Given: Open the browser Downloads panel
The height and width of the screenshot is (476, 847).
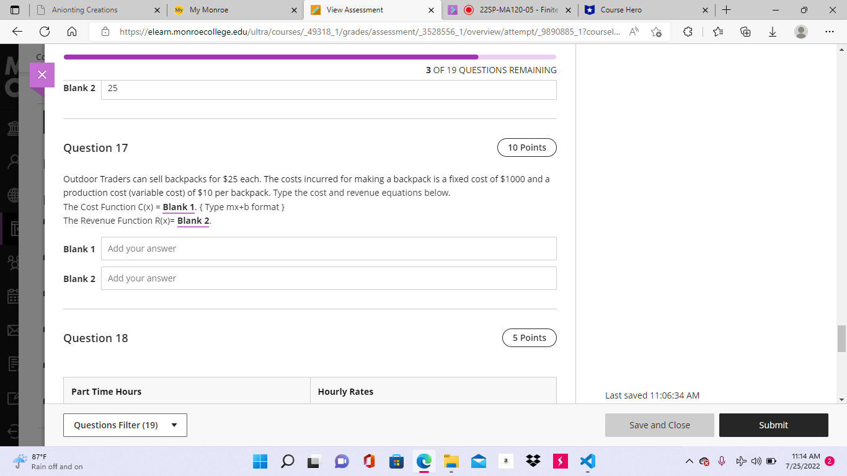Looking at the screenshot, I should [773, 32].
